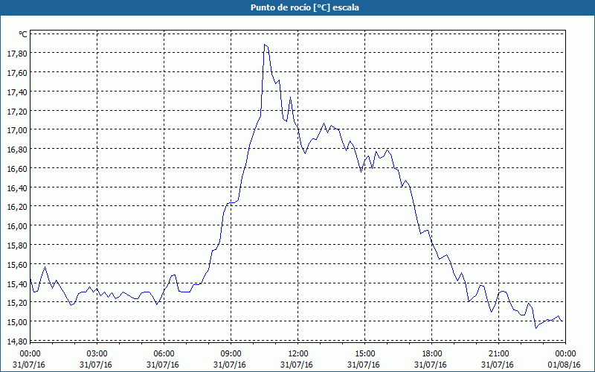Click the 15,40 y-axis value
This screenshot has height=372, width=595.
[x=17, y=284]
